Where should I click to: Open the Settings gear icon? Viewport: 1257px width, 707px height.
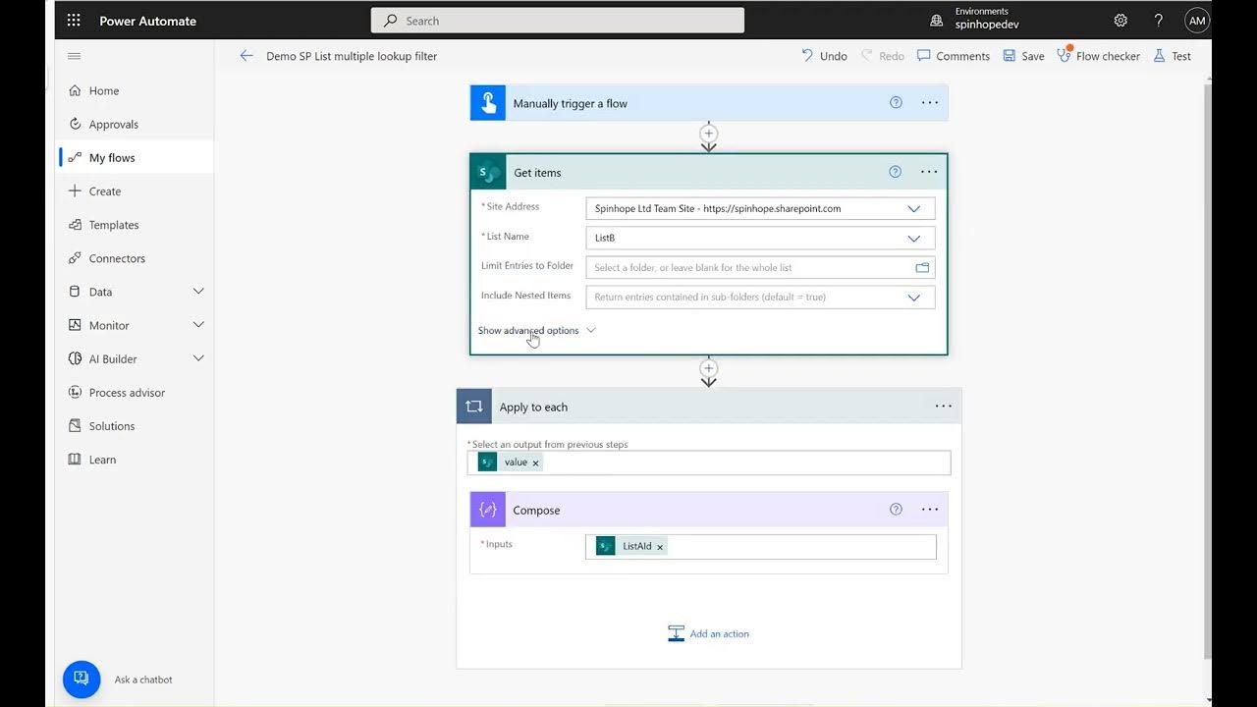(1120, 21)
